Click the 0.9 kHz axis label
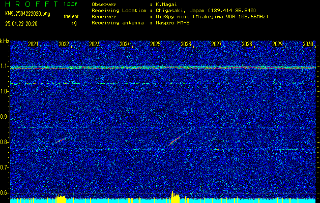This screenshot has height=203, width=320. coord(4,117)
